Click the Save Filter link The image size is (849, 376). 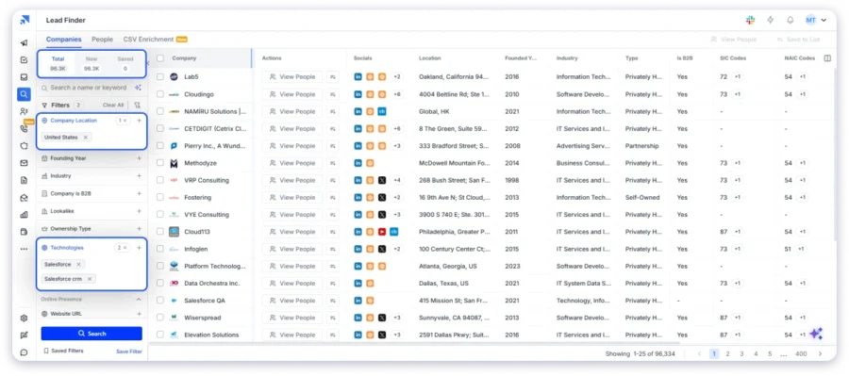coord(129,351)
